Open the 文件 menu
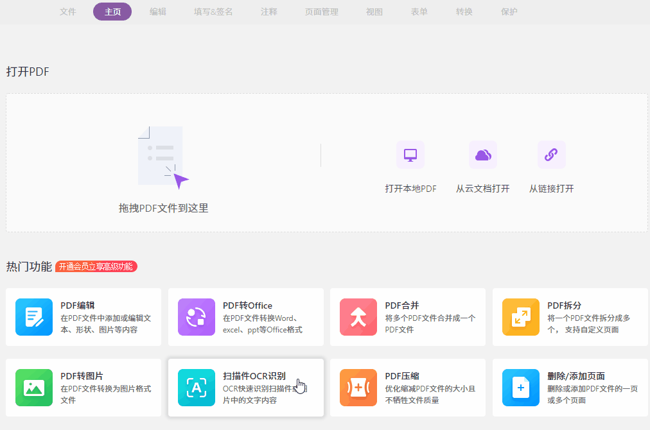This screenshot has height=430, width=650. point(68,12)
